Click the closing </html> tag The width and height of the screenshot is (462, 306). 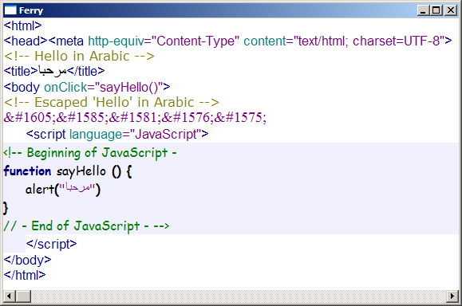[x=25, y=275]
